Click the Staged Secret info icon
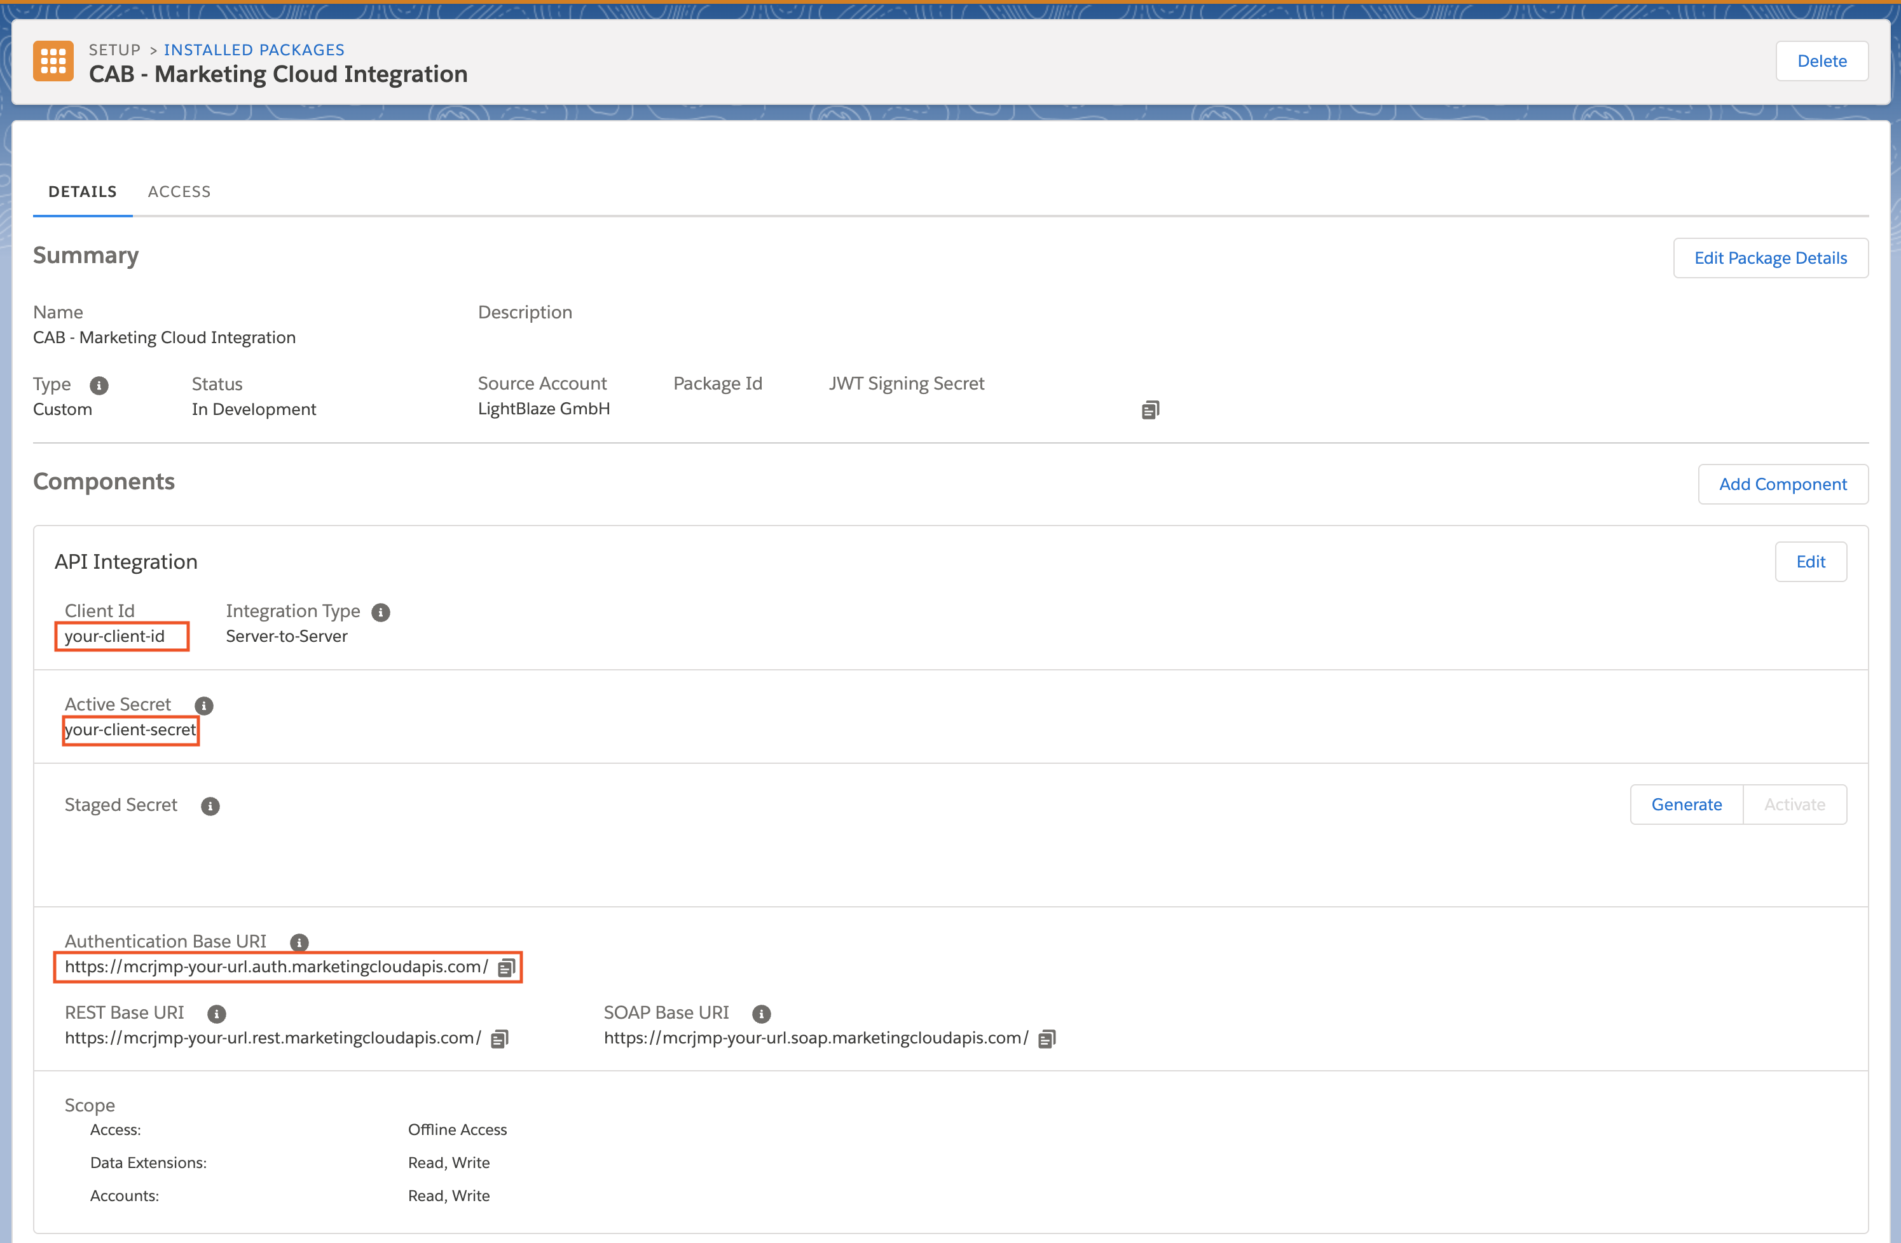The width and height of the screenshot is (1901, 1243). click(210, 806)
